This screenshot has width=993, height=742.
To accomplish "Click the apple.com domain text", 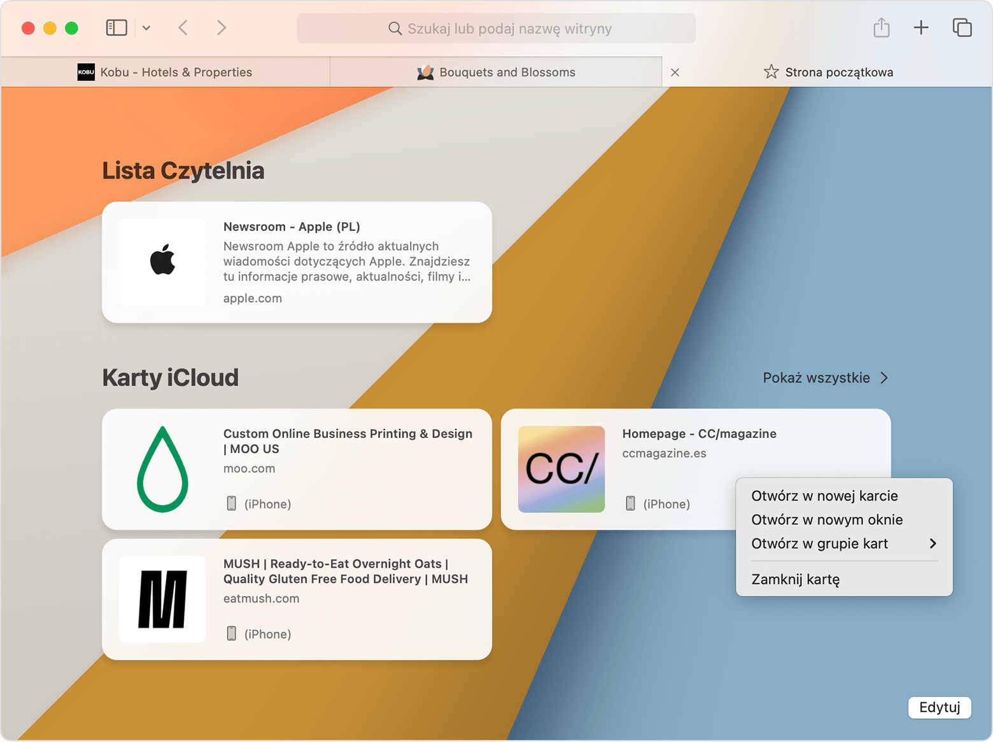I will point(253,298).
